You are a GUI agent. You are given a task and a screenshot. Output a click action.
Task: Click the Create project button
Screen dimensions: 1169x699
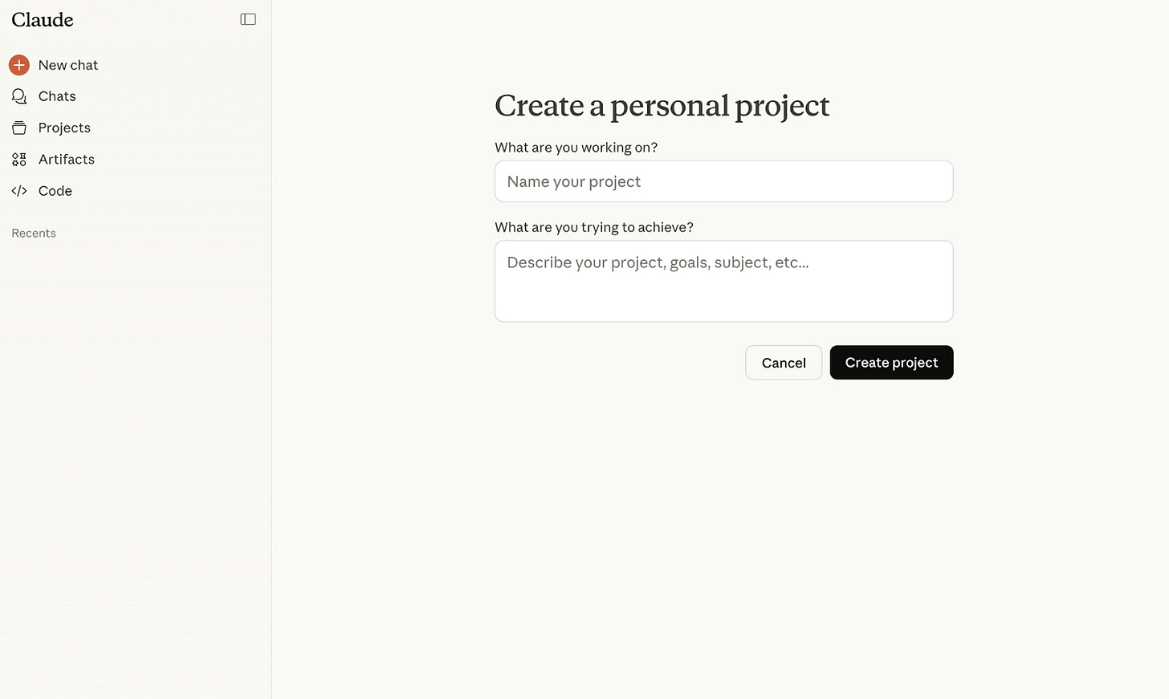tap(891, 363)
